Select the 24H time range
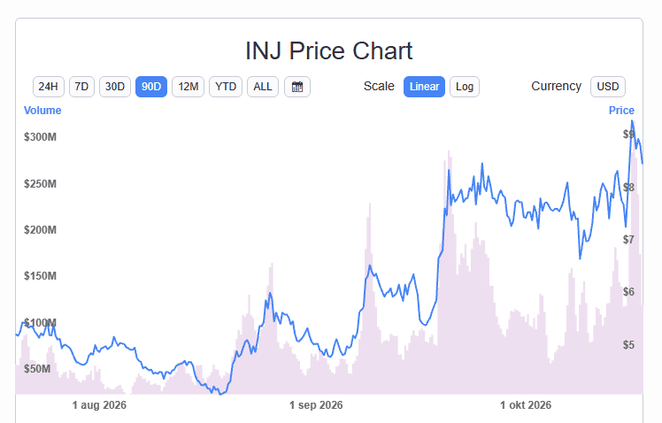This screenshot has height=423, width=662. click(x=48, y=87)
